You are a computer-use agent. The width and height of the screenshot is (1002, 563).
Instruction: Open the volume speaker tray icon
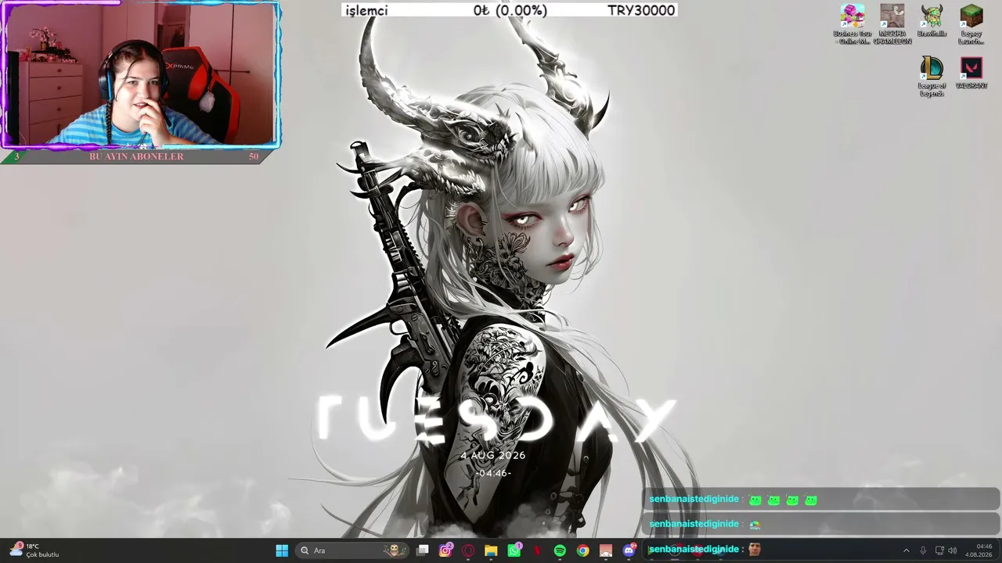[x=953, y=550]
